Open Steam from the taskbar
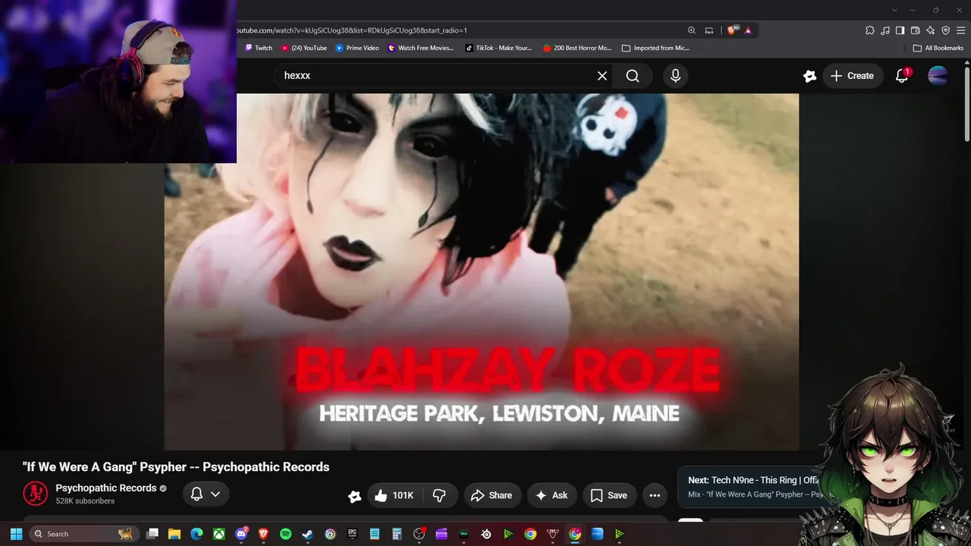This screenshot has width=971, height=546. click(x=307, y=534)
